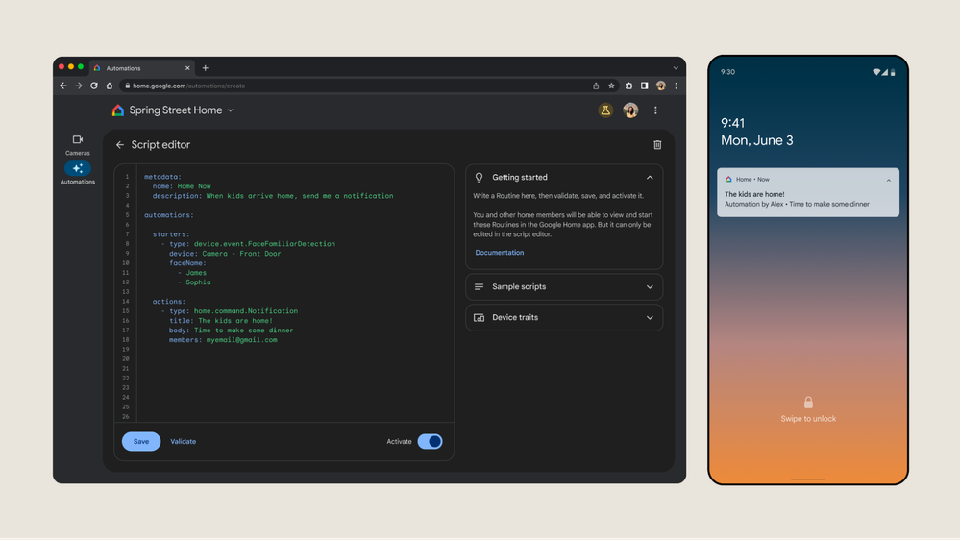This screenshot has height=540, width=960.
Task: Delete the script using the trash icon
Action: coord(657,145)
